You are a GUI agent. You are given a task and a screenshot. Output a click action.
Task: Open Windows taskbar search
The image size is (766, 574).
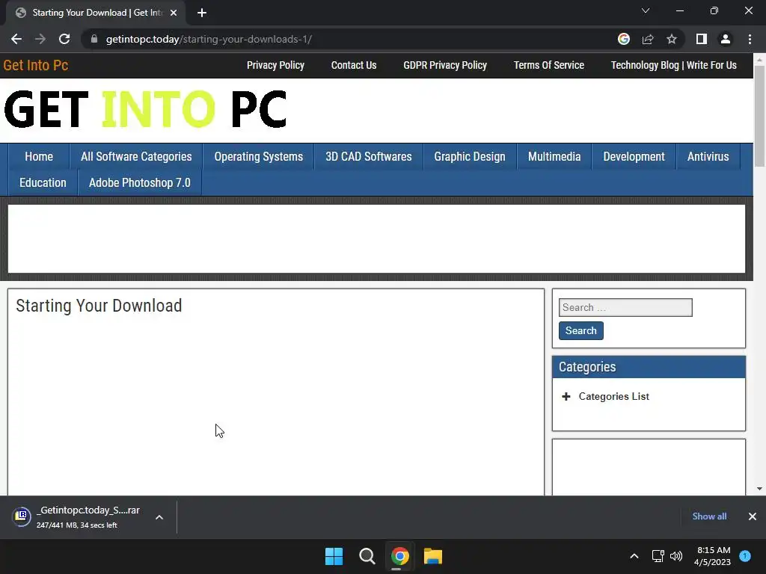(367, 556)
